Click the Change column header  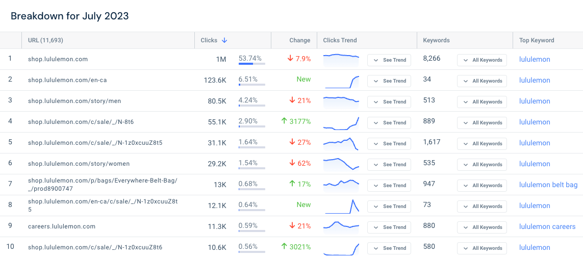[300, 41]
